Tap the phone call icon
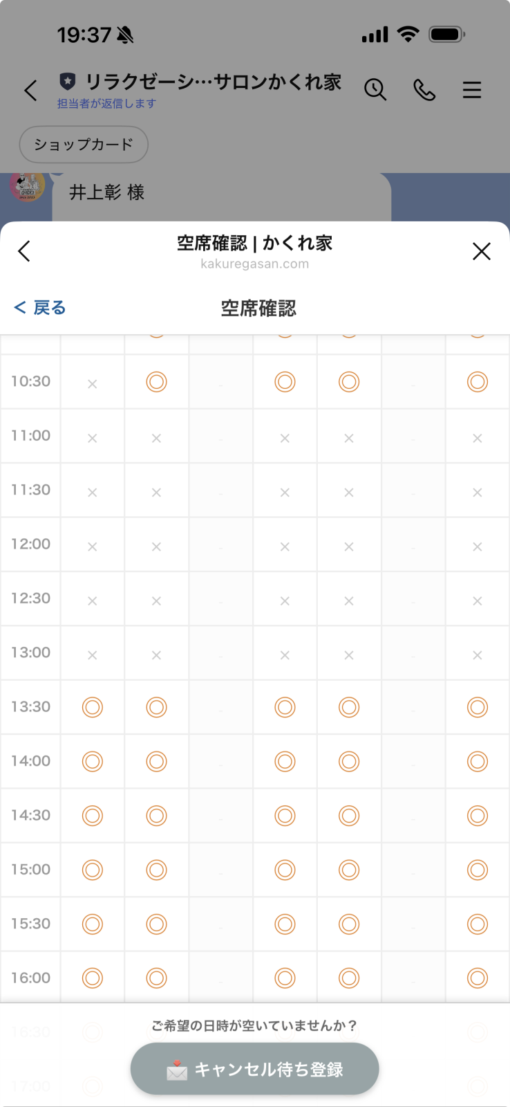Viewport: 510px width, 1107px height. click(x=424, y=90)
